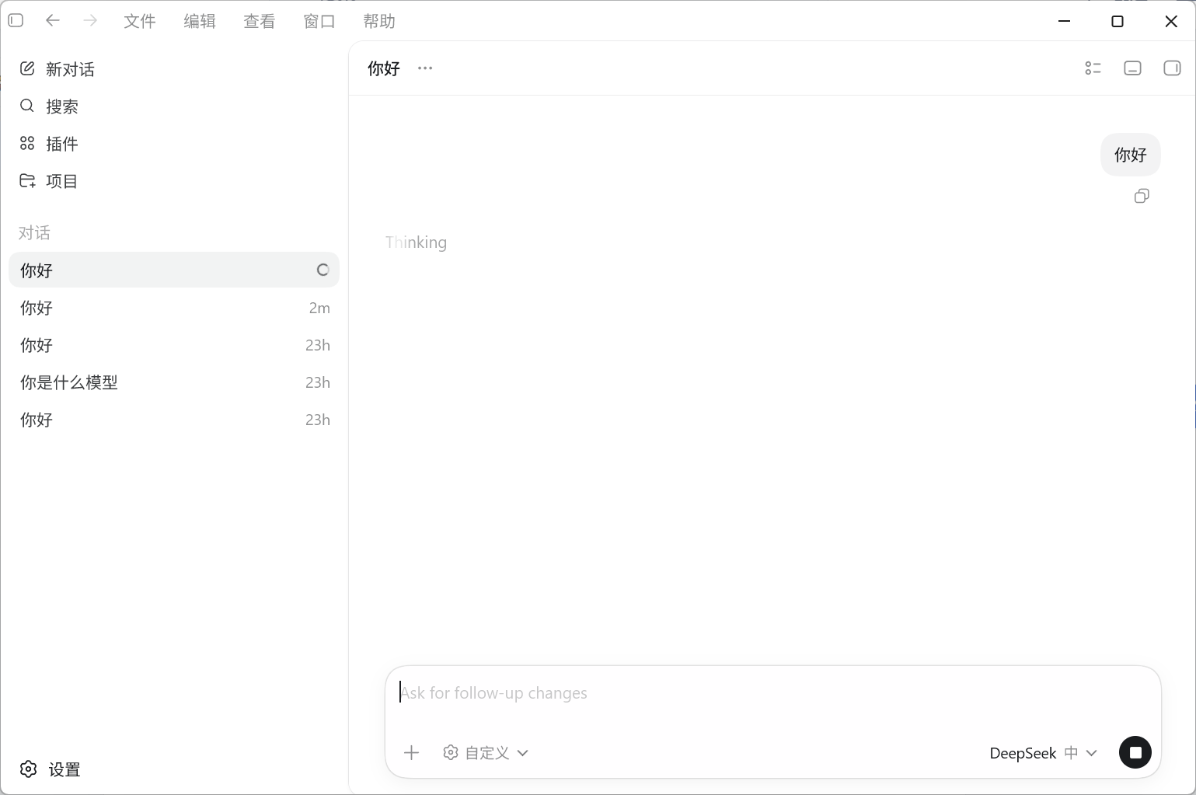The width and height of the screenshot is (1196, 795).
Task: Open the 文件 menu
Action: [x=140, y=21]
